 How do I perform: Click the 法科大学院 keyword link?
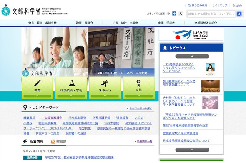click(x=111, y=123)
